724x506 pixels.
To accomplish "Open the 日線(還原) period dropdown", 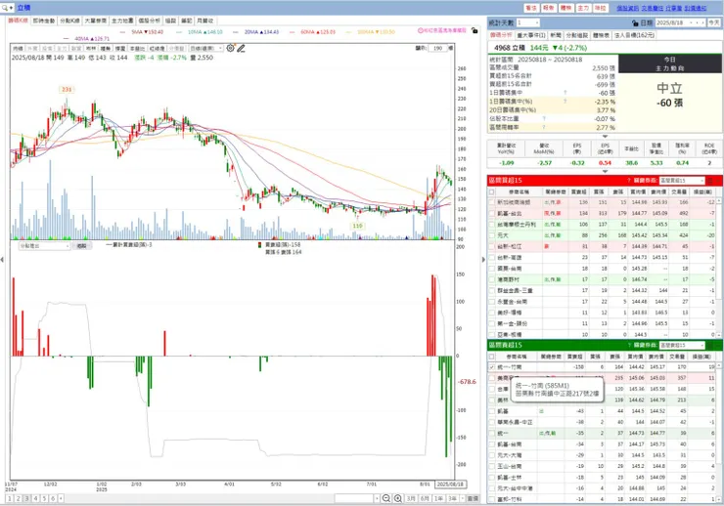I will [206, 48].
